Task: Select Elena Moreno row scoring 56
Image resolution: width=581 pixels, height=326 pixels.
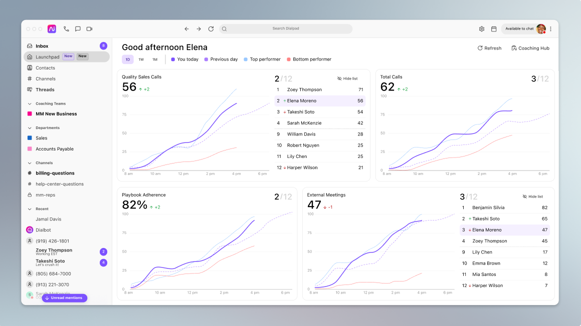Action: 320,100
